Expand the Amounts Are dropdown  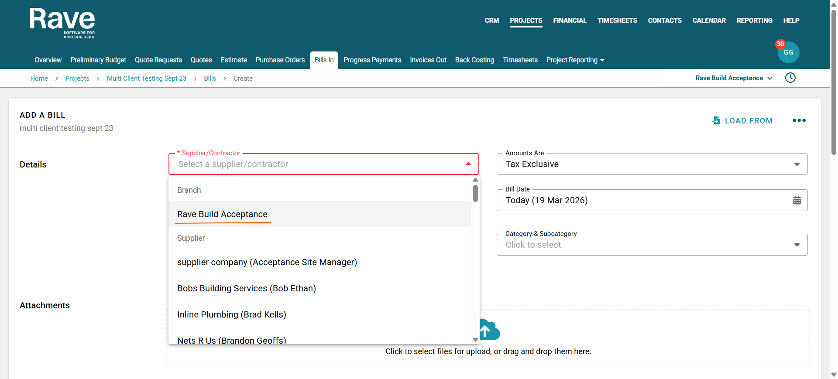[x=652, y=164]
